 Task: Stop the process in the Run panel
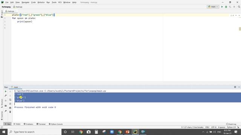coord(6,100)
